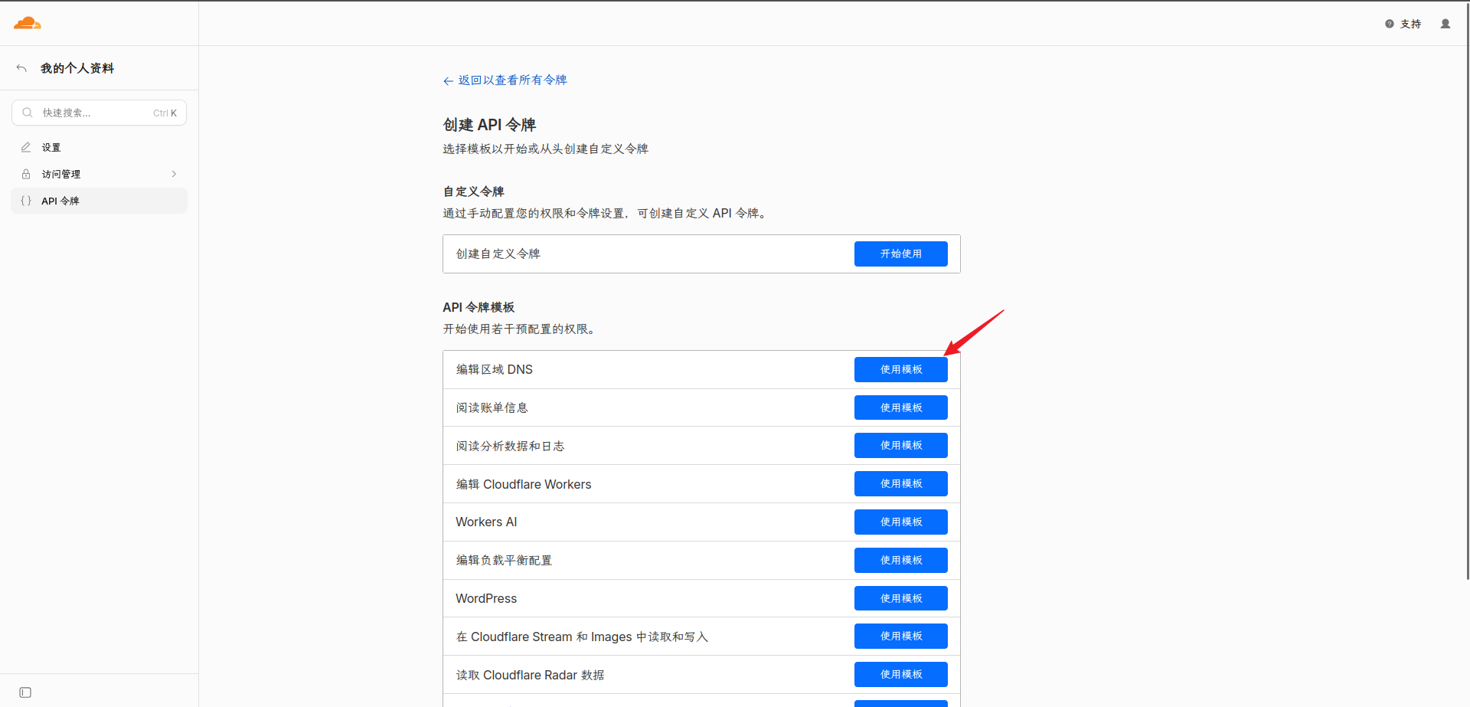Image resolution: width=1470 pixels, height=707 pixels.
Task: Expand the 访问管理 chevron
Action: (174, 174)
